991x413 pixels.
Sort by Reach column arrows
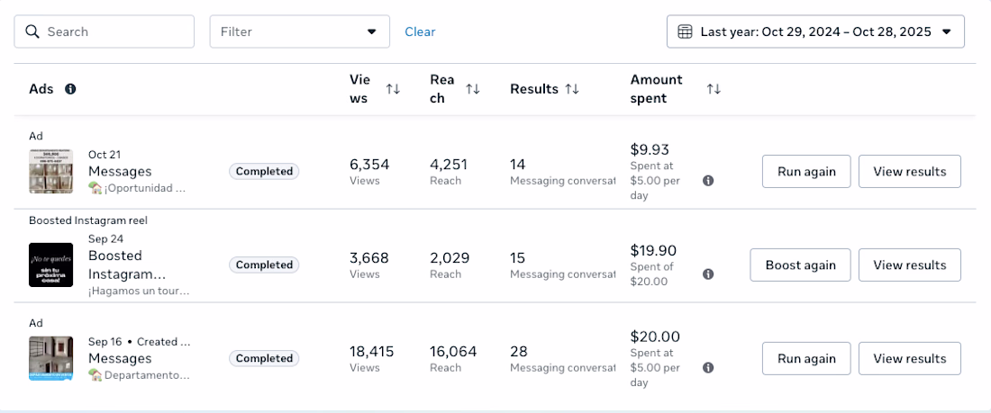tap(472, 89)
